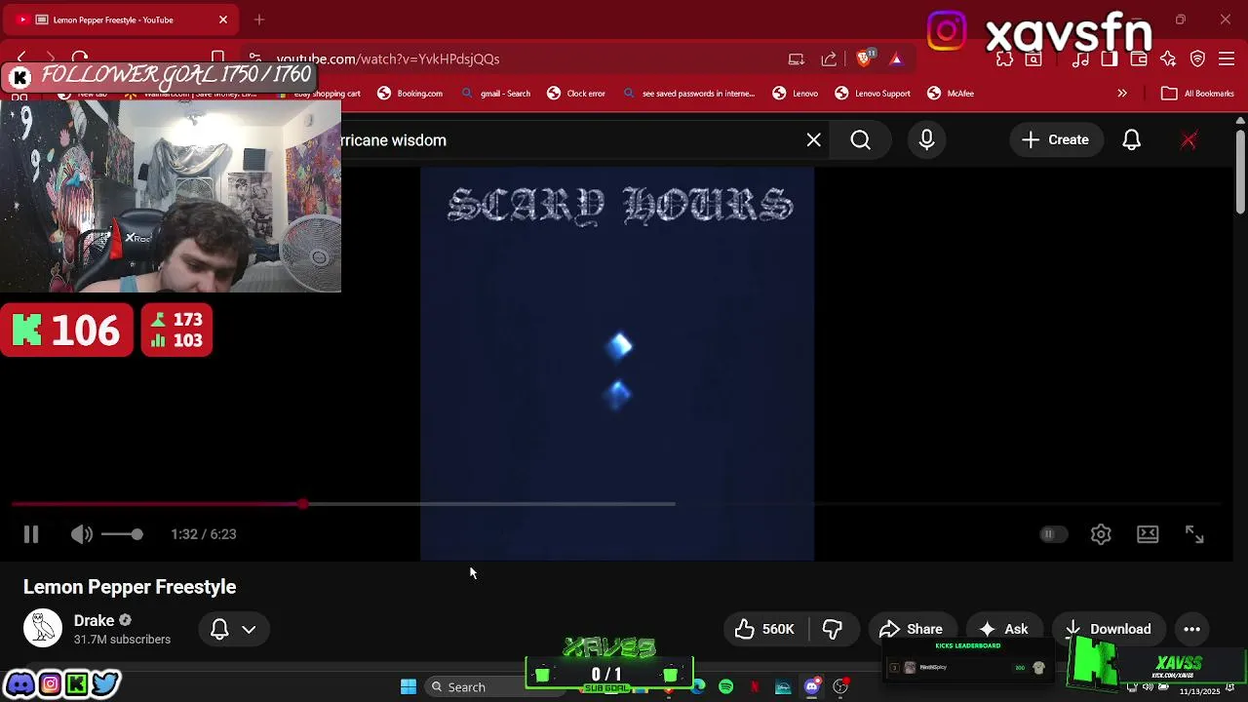1248x702 pixels.
Task: Open the Drake channel name link
Action: tap(94, 621)
